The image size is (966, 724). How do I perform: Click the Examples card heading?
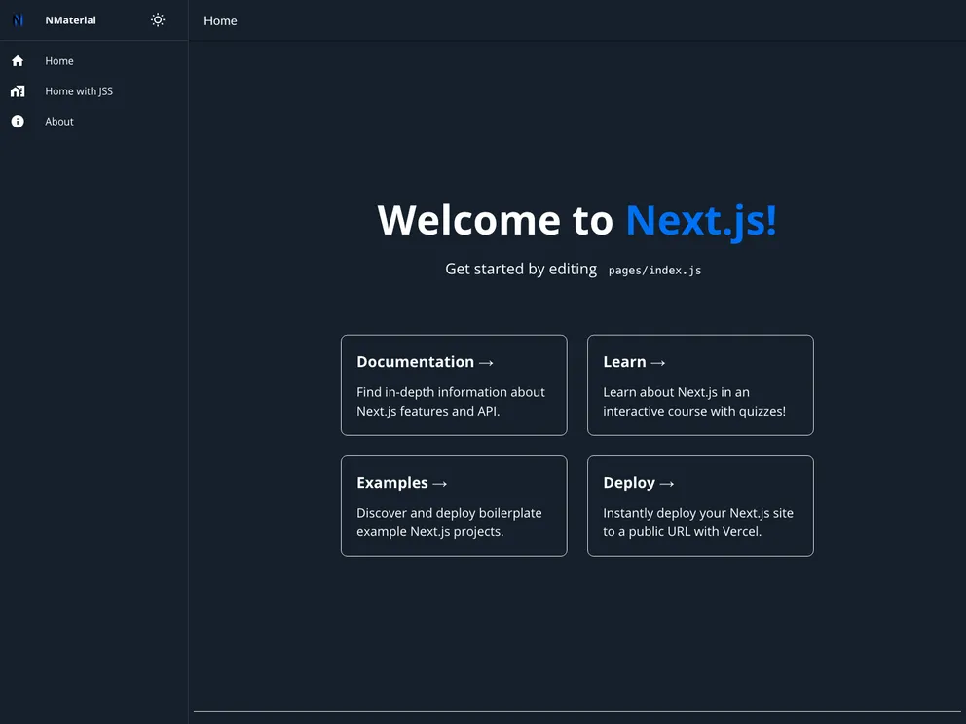coord(392,483)
